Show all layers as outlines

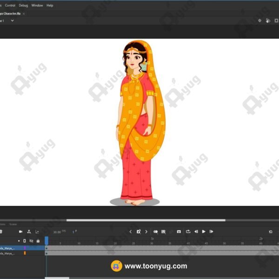click(25, 241)
